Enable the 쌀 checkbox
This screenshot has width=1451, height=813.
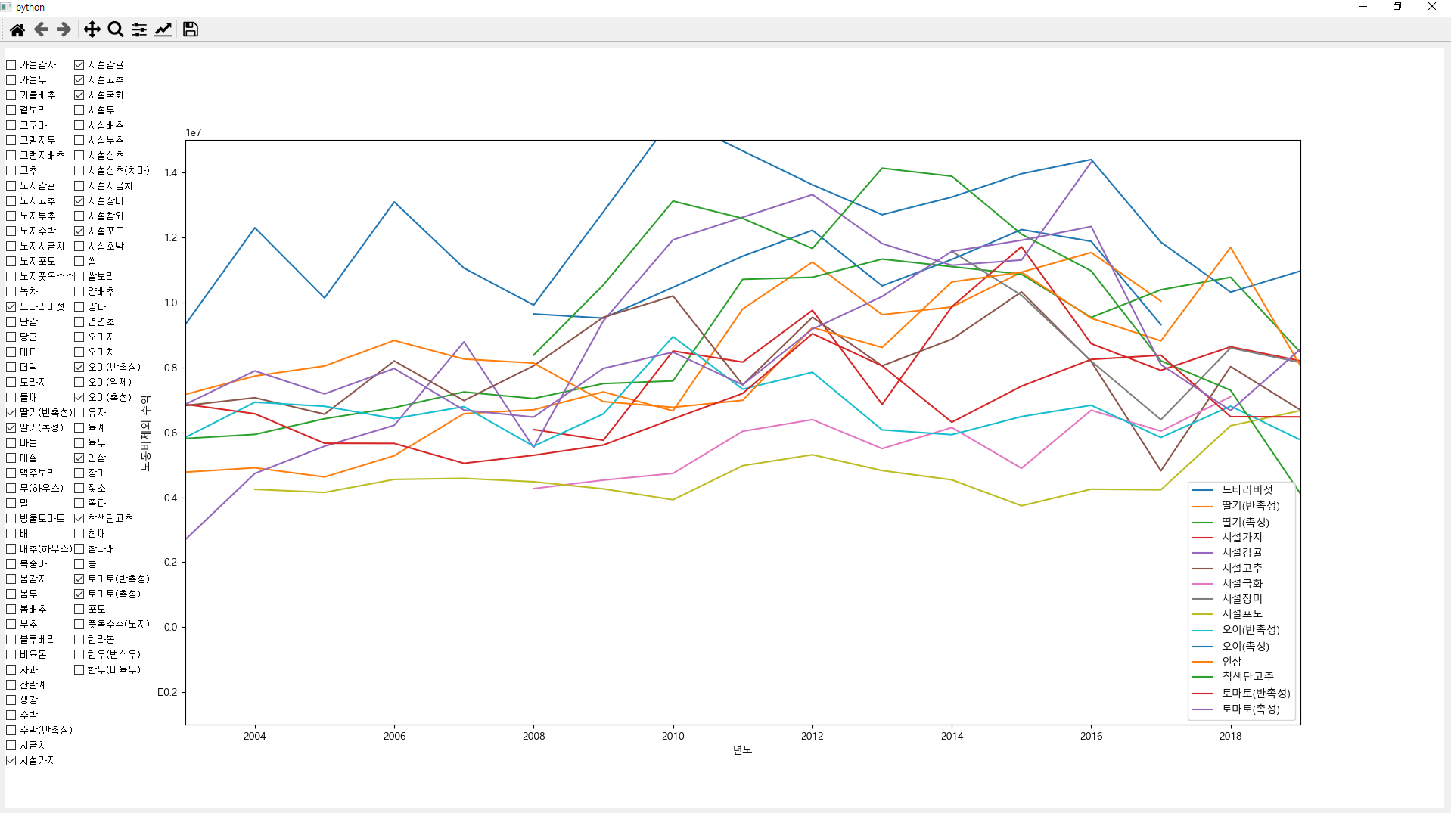tap(79, 261)
